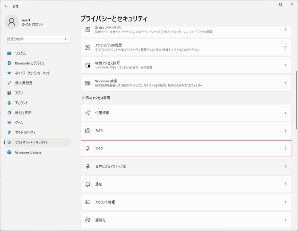Select アカウント in the sidebar
Screen dimensions: 298x231
coord(37,103)
